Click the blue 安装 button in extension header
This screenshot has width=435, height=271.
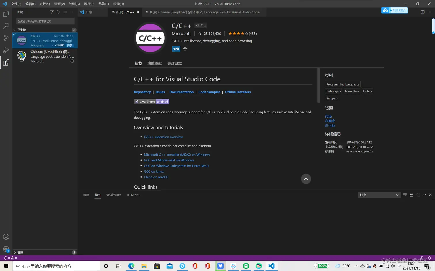pyautogui.click(x=176, y=49)
